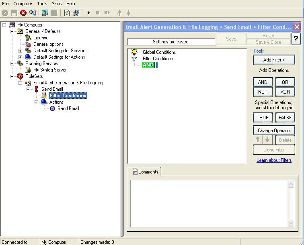Open the Learn about Filters link

click(x=274, y=160)
